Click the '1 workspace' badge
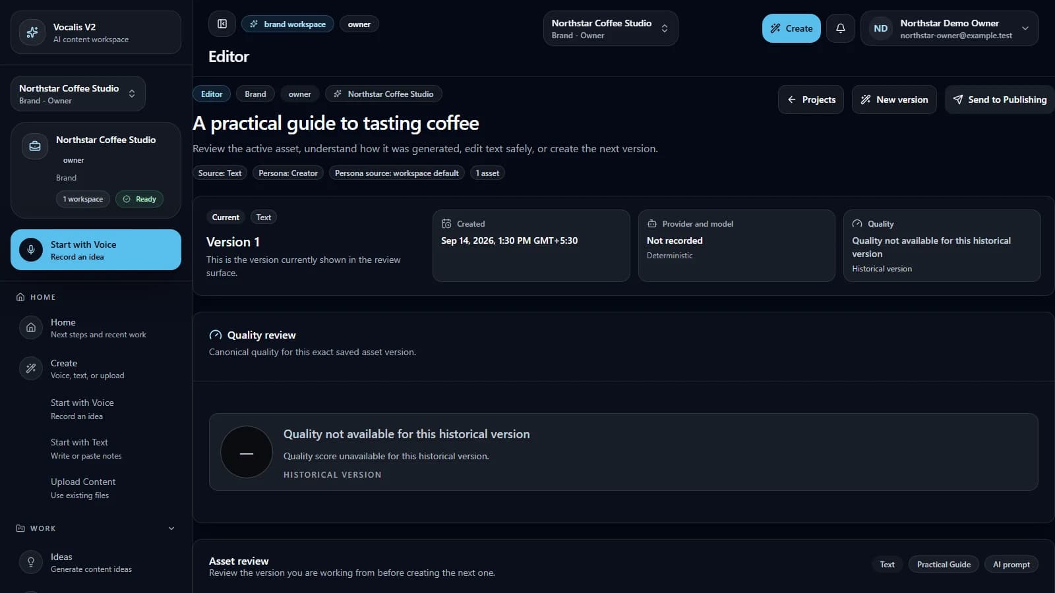The image size is (1055, 593). tap(83, 199)
